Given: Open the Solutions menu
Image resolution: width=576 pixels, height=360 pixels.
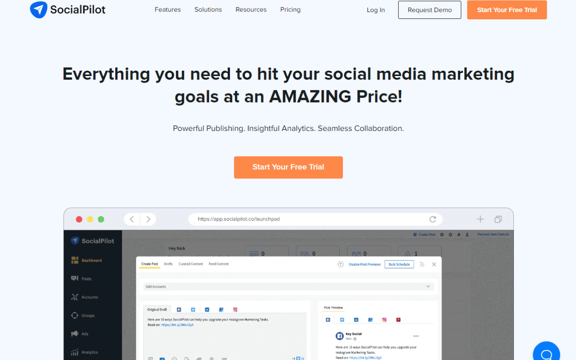Looking at the screenshot, I should tap(208, 9).
